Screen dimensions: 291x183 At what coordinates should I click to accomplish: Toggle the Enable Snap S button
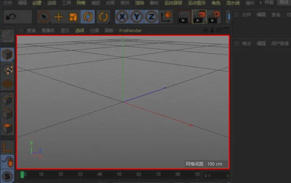(7, 176)
